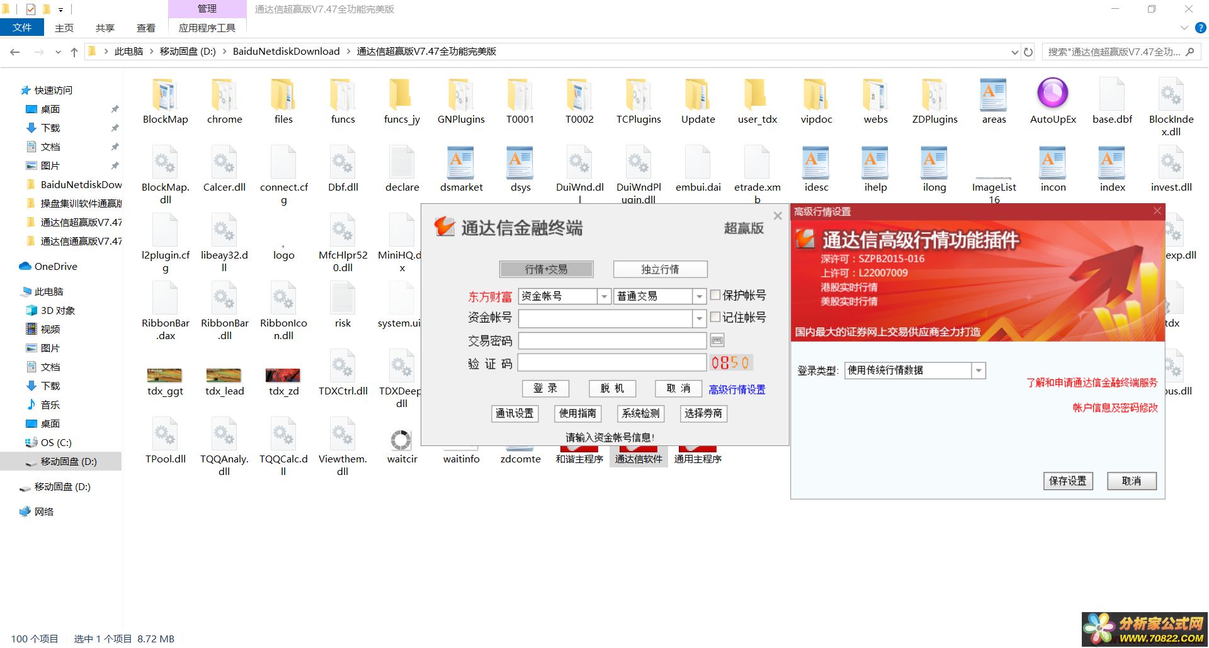Select the AutoUpEx application icon
The image size is (1209, 648).
(1053, 94)
